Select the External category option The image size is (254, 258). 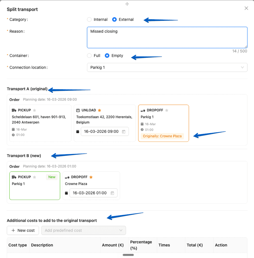click(x=114, y=20)
